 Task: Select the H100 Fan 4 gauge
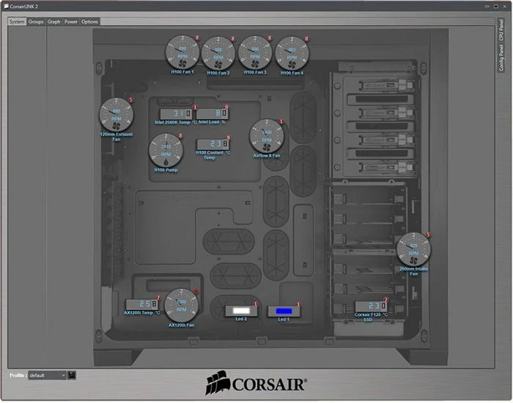click(292, 53)
